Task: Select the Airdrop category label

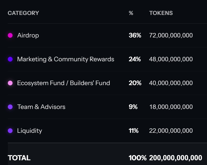Action: pos(28,35)
